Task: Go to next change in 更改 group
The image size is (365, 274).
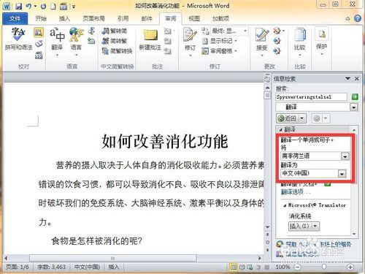Action: tap(277, 51)
